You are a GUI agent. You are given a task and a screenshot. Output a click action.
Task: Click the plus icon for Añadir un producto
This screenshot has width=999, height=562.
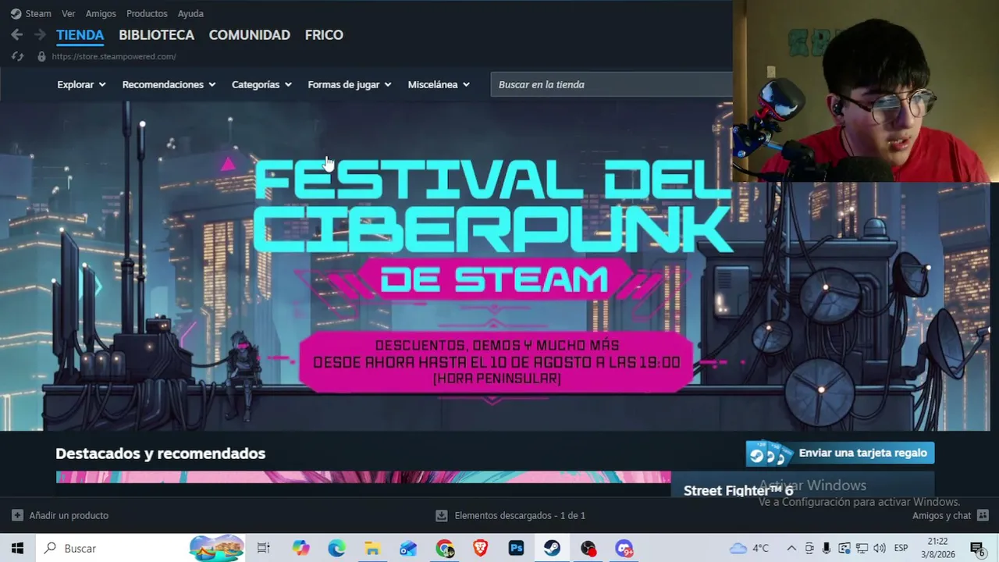[x=17, y=515]
